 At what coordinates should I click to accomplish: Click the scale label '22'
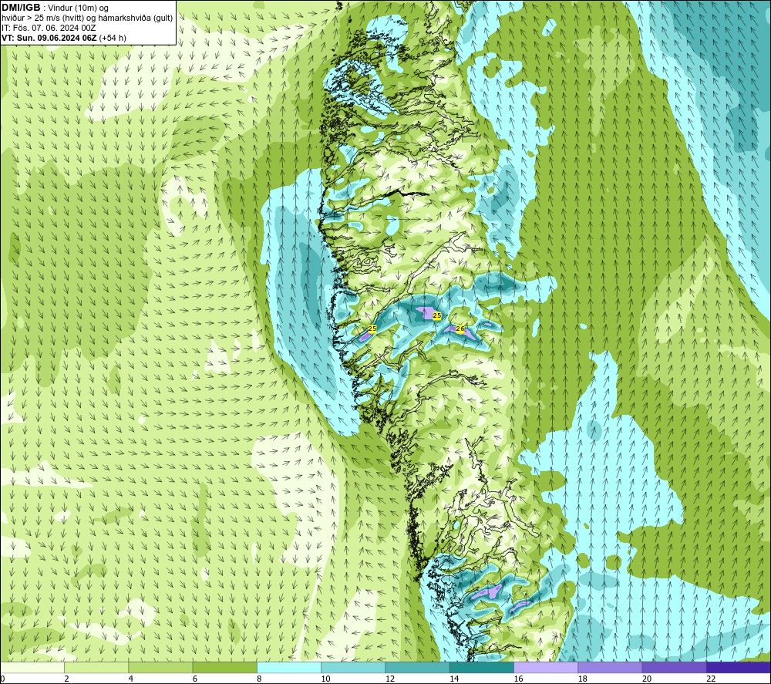coord(711,679)
